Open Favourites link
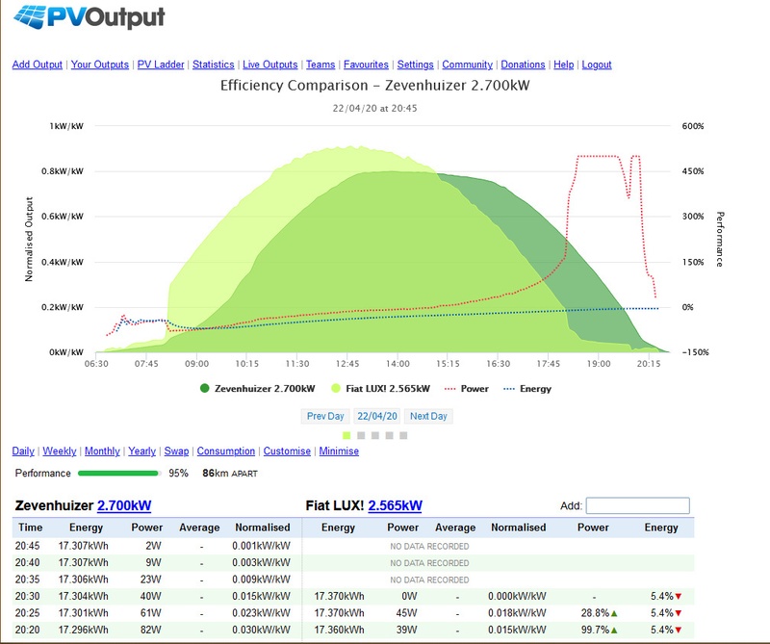This screenshot has height=644, width=770. coord(366,64)
